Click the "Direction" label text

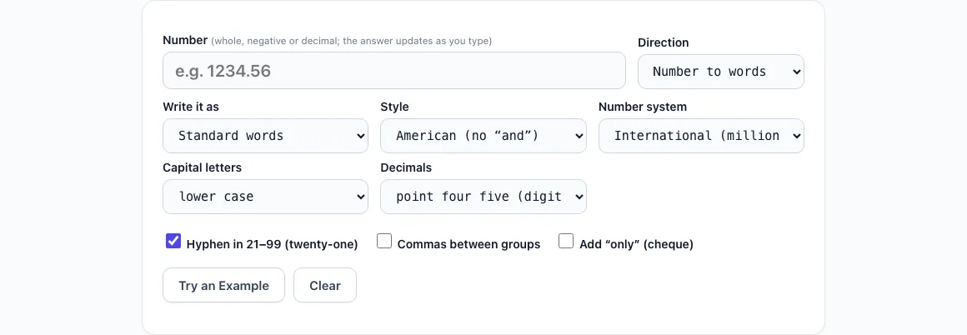point(663,42)
